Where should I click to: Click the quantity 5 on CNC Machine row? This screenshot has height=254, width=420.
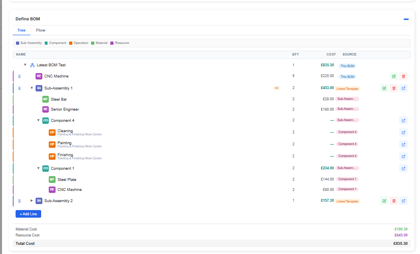[293, 76]
